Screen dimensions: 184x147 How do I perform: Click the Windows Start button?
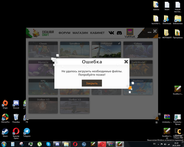(4, 144)
